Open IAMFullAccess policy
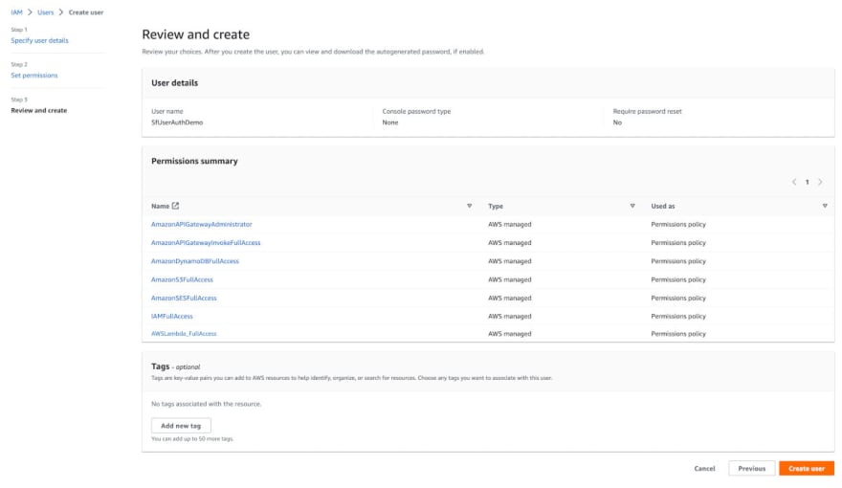 172,316
